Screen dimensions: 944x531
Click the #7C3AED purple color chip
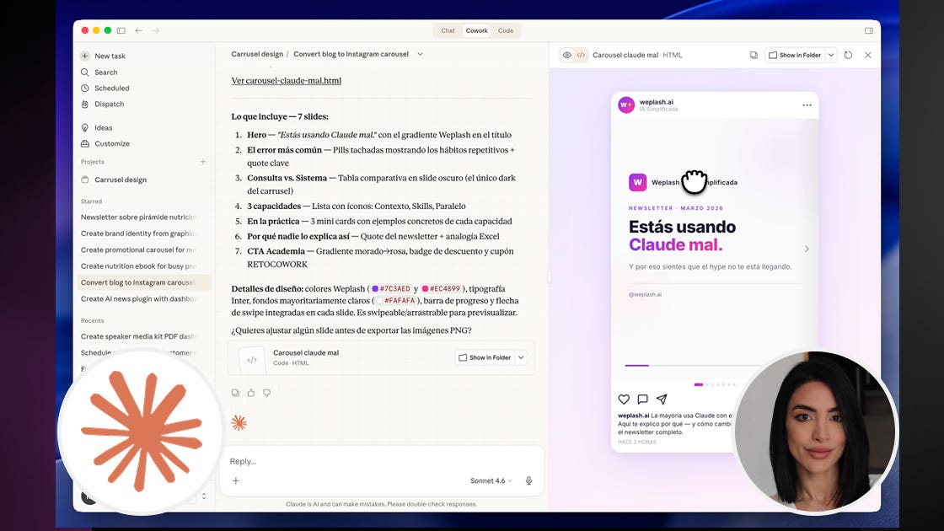391,289
